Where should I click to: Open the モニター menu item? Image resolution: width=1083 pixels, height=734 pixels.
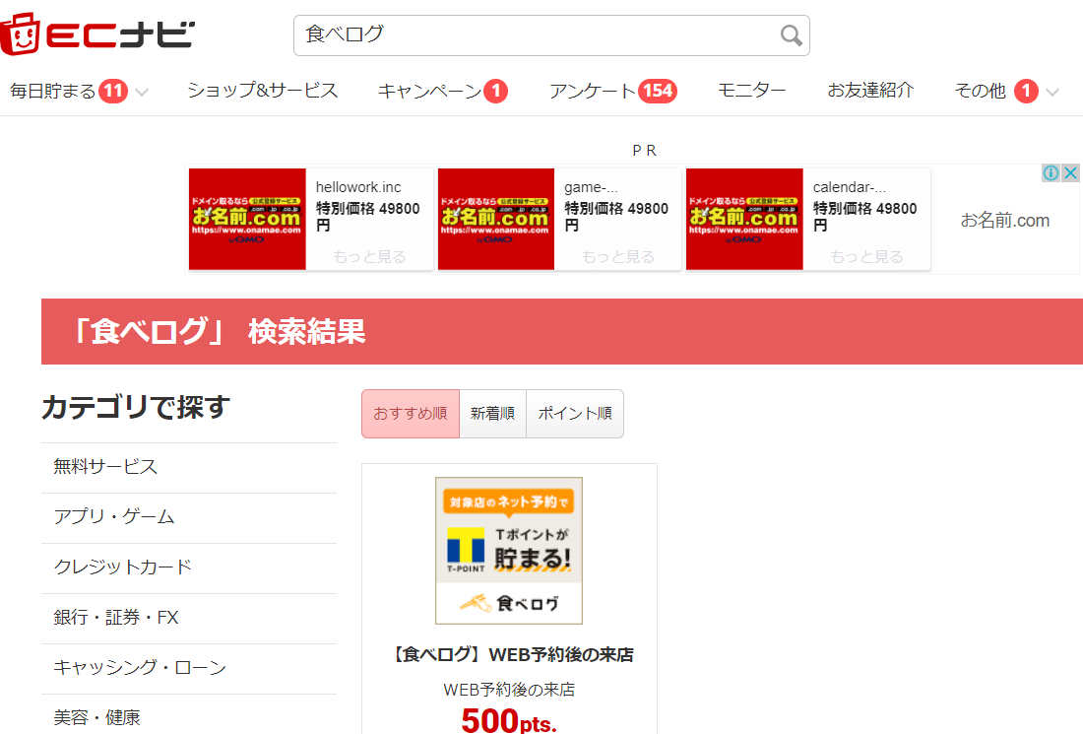(x=751, y=91)
